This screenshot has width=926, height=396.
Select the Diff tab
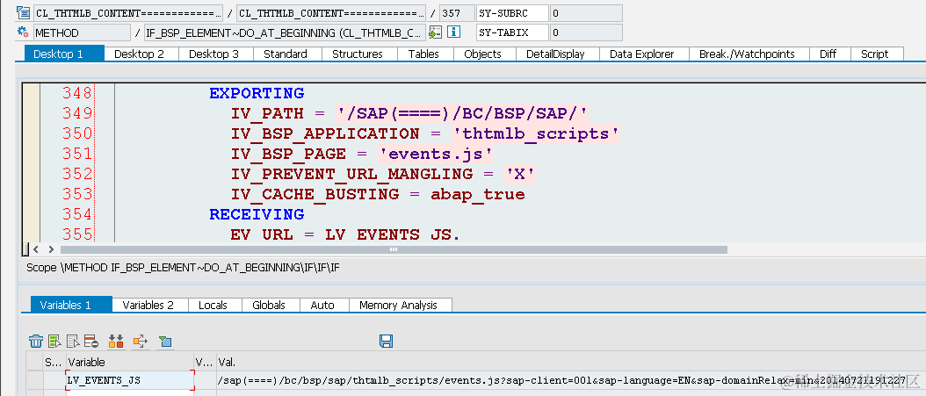tap(828, 54)
